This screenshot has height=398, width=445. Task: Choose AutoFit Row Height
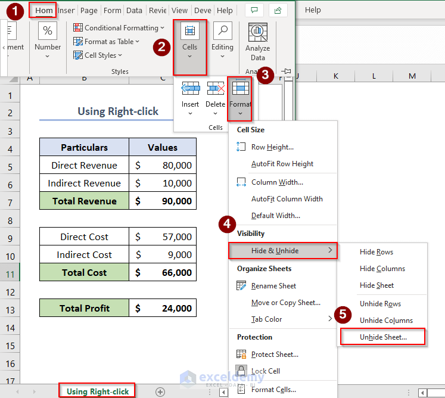283,164
